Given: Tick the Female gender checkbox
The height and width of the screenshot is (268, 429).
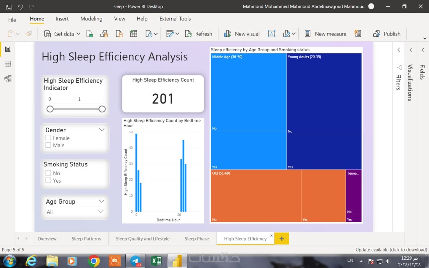Looking at the screenshot, I should (48, 138).
